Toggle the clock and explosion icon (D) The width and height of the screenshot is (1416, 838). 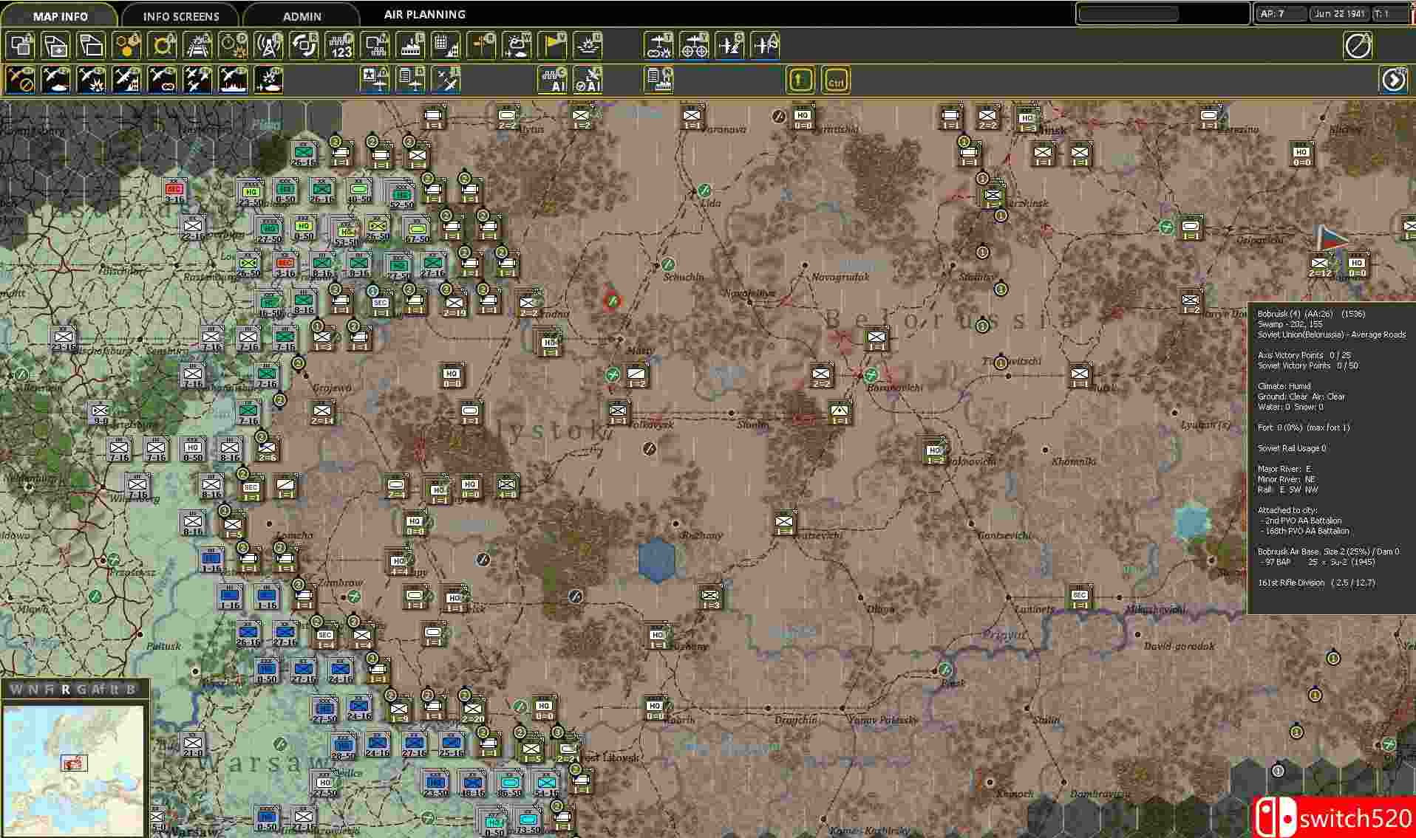click(x=234, y=46)
